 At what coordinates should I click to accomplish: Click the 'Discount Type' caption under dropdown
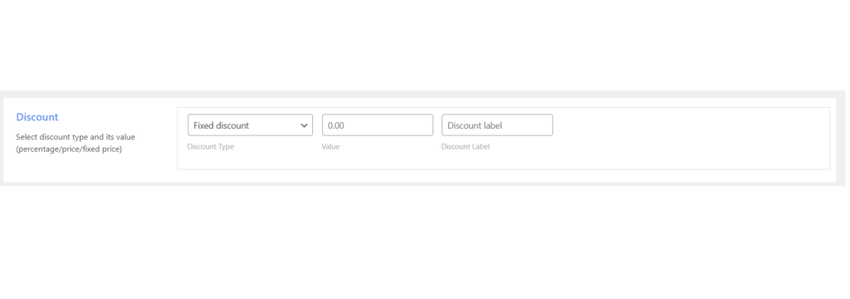[x=210, y=146]
